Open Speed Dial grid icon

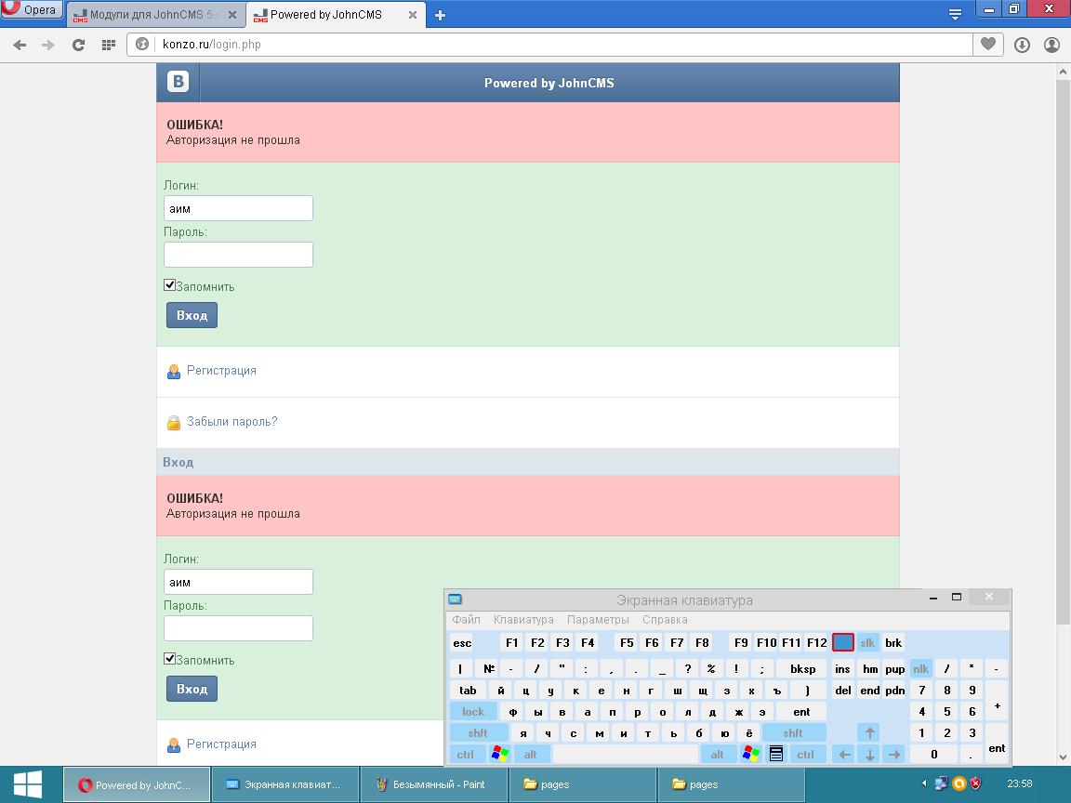(x=108, y=45)
